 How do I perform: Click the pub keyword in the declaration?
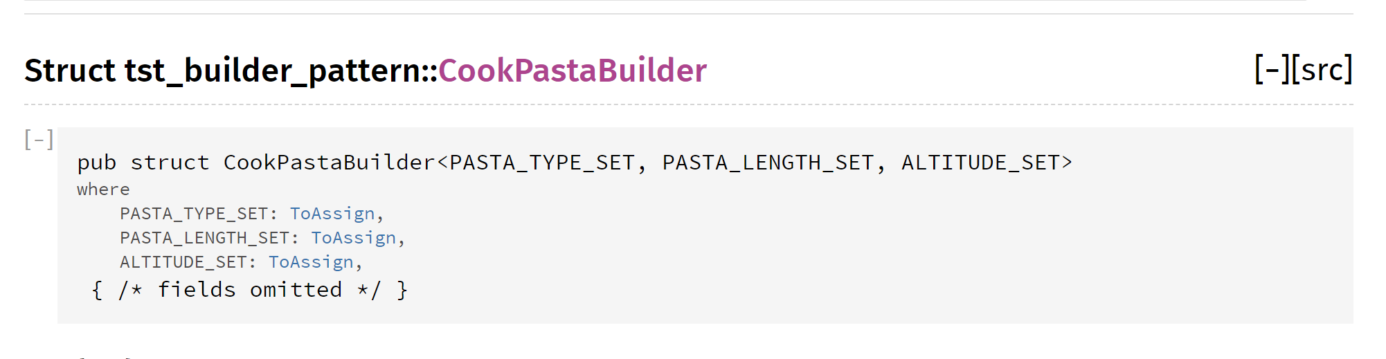click(x=96, y=163)
